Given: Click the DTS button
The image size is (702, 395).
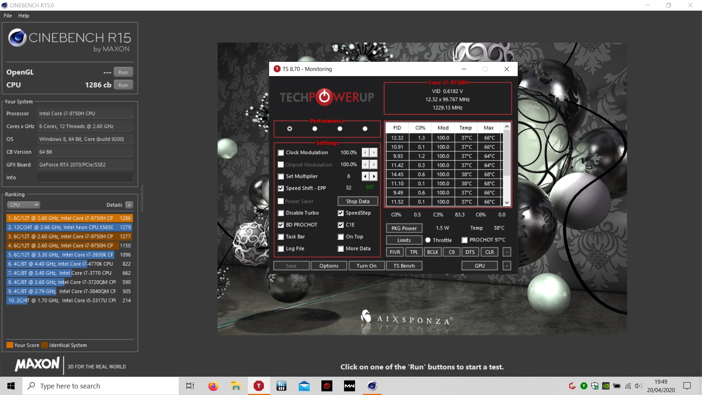Looking at the screenshot, I should coord(470,252).
